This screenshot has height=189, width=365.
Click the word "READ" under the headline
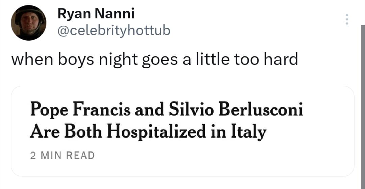[80, 156]
